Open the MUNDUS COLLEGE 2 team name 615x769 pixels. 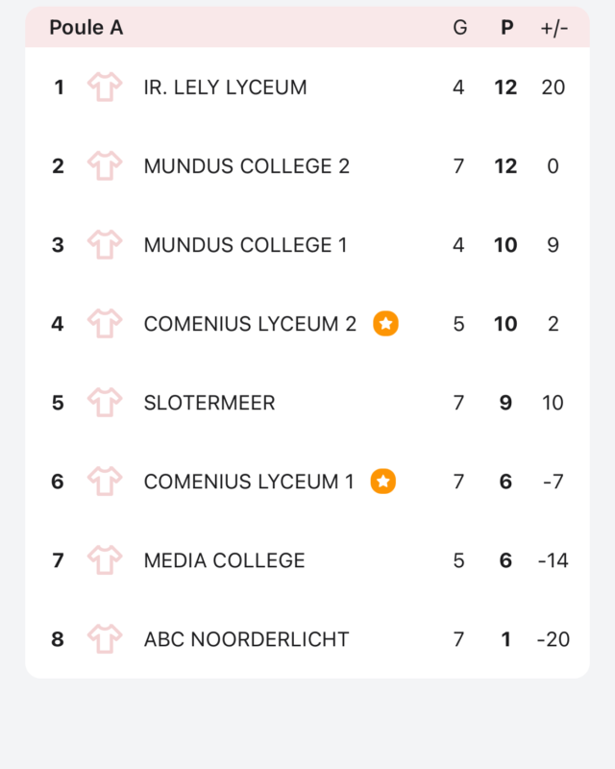(247, 166)
